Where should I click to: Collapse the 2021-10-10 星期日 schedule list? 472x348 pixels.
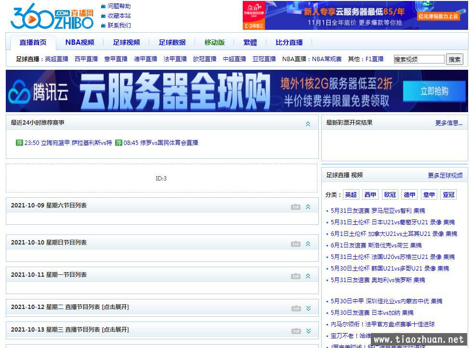click(x=308, y=244)
